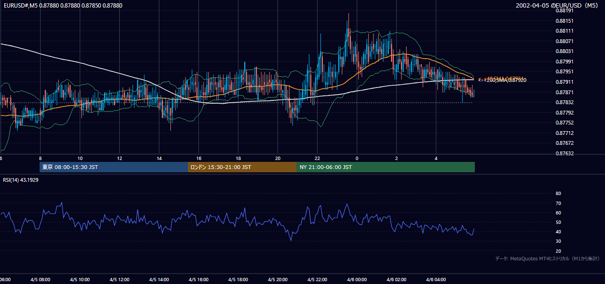Click price axis label 0.88031
The image size is (605, 284).
click(564, 51)
